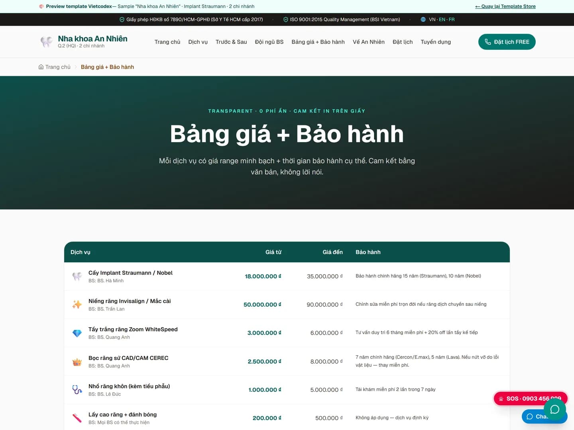Click the tooth icon in Cấy Implant row
Image resolution: width=574 pixels, height=430 pixels.
pos(77,276)
